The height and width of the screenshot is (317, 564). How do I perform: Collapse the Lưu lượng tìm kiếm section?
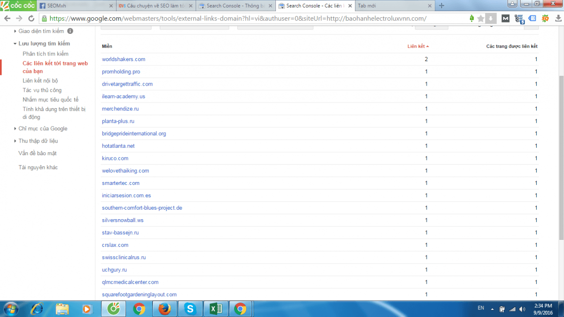point(16,43)
